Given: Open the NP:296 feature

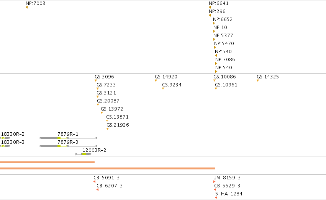Looking at the screenshot, I should [x=217, y=11].
